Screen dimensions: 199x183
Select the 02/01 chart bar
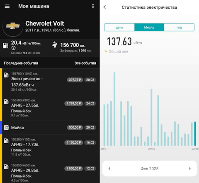[x=104, y=125]
